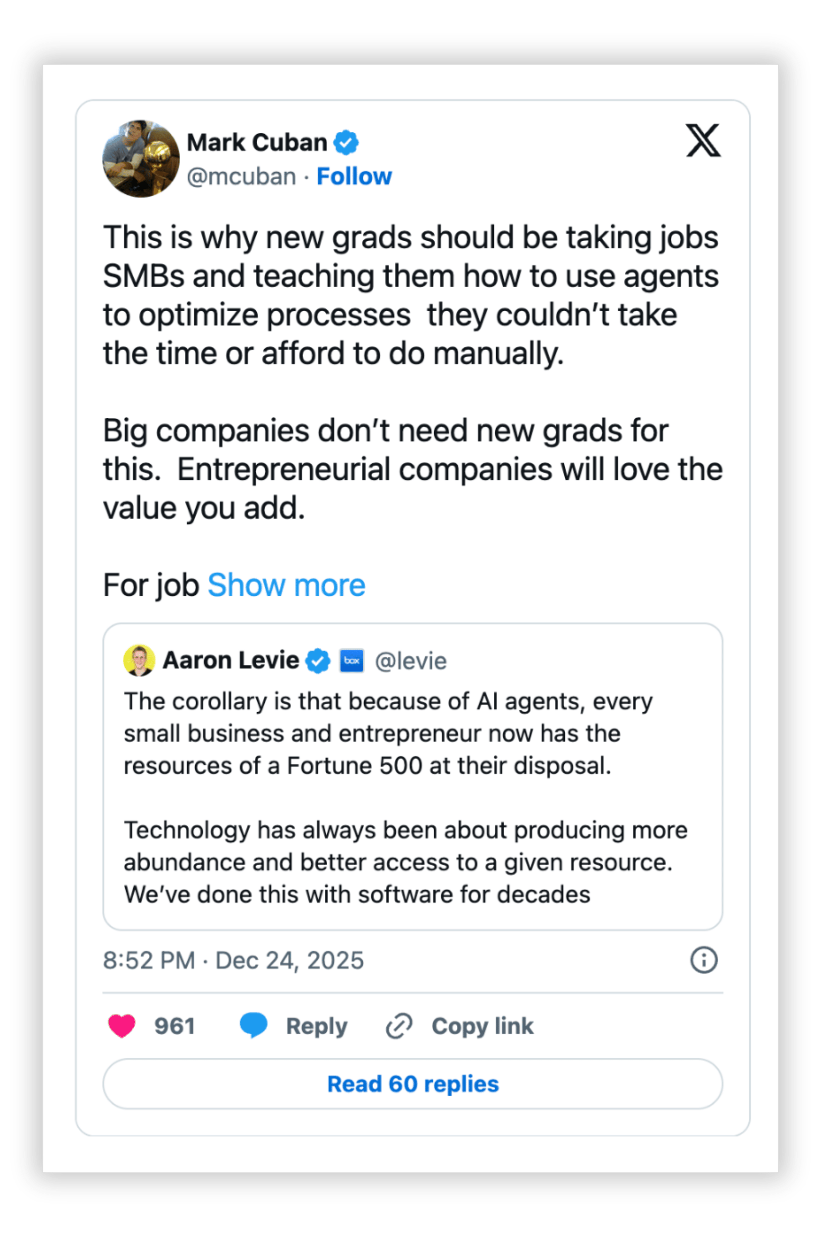Click the Box company affiliation icon
Viewport: 821px width, 1237px height.
pos(352,661)
